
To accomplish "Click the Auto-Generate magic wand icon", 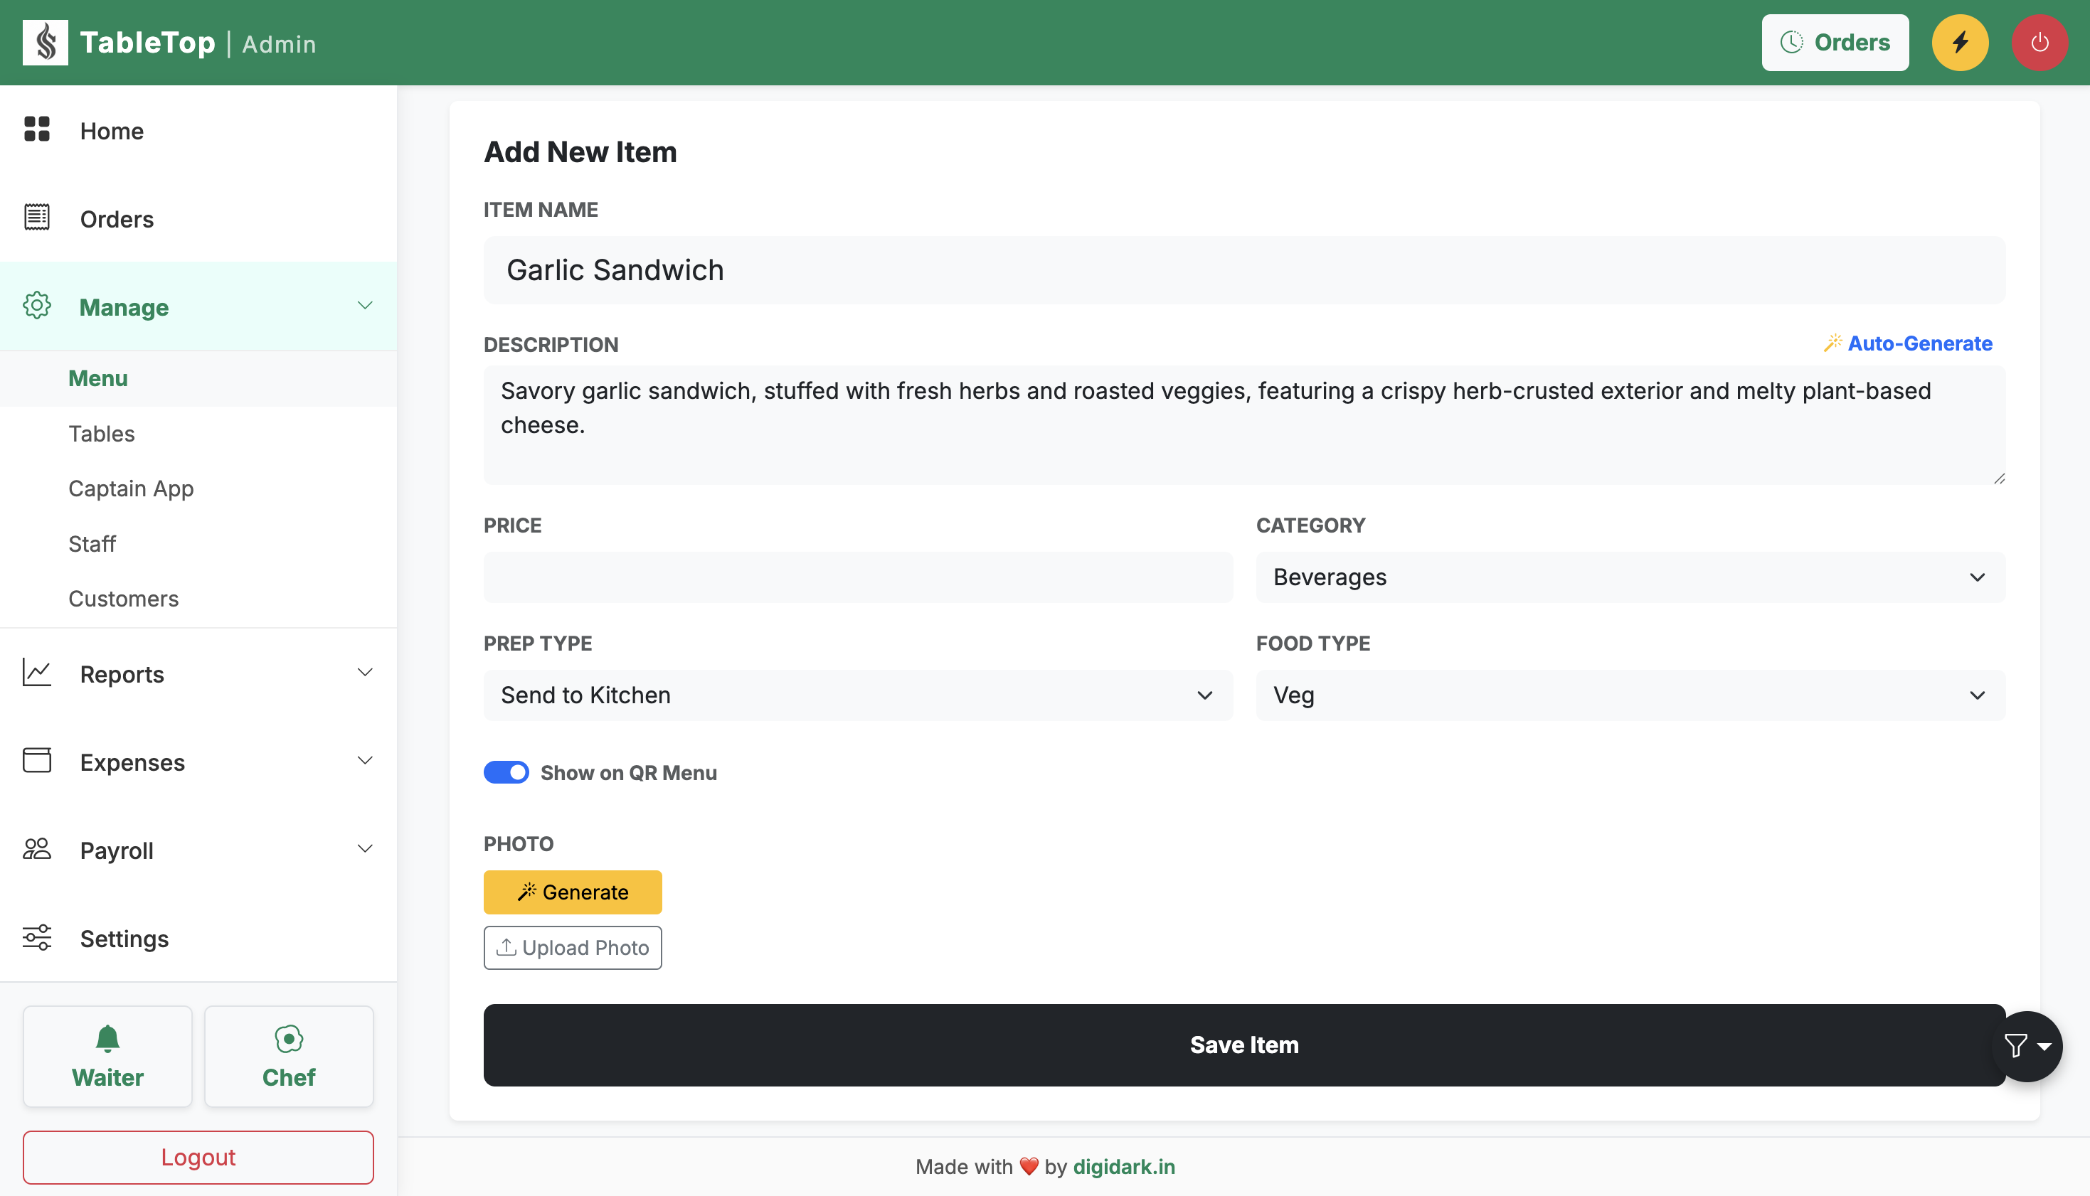I will (1833, 343).
